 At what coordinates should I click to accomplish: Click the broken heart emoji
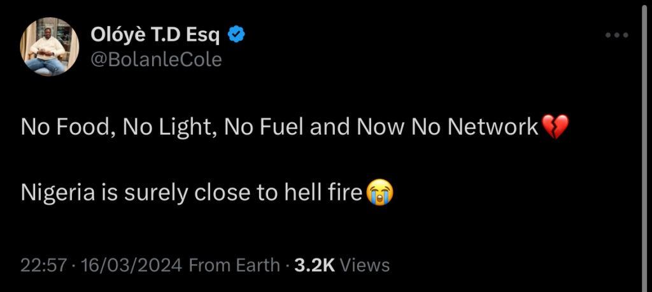(554, 127)
